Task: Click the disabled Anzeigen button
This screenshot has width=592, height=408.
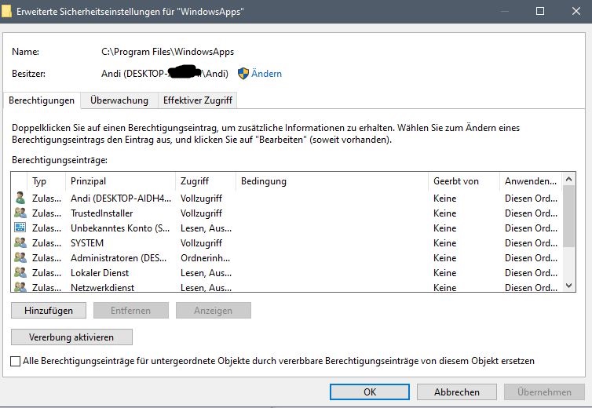Action: pyautogui.click(x=213, y=310)
